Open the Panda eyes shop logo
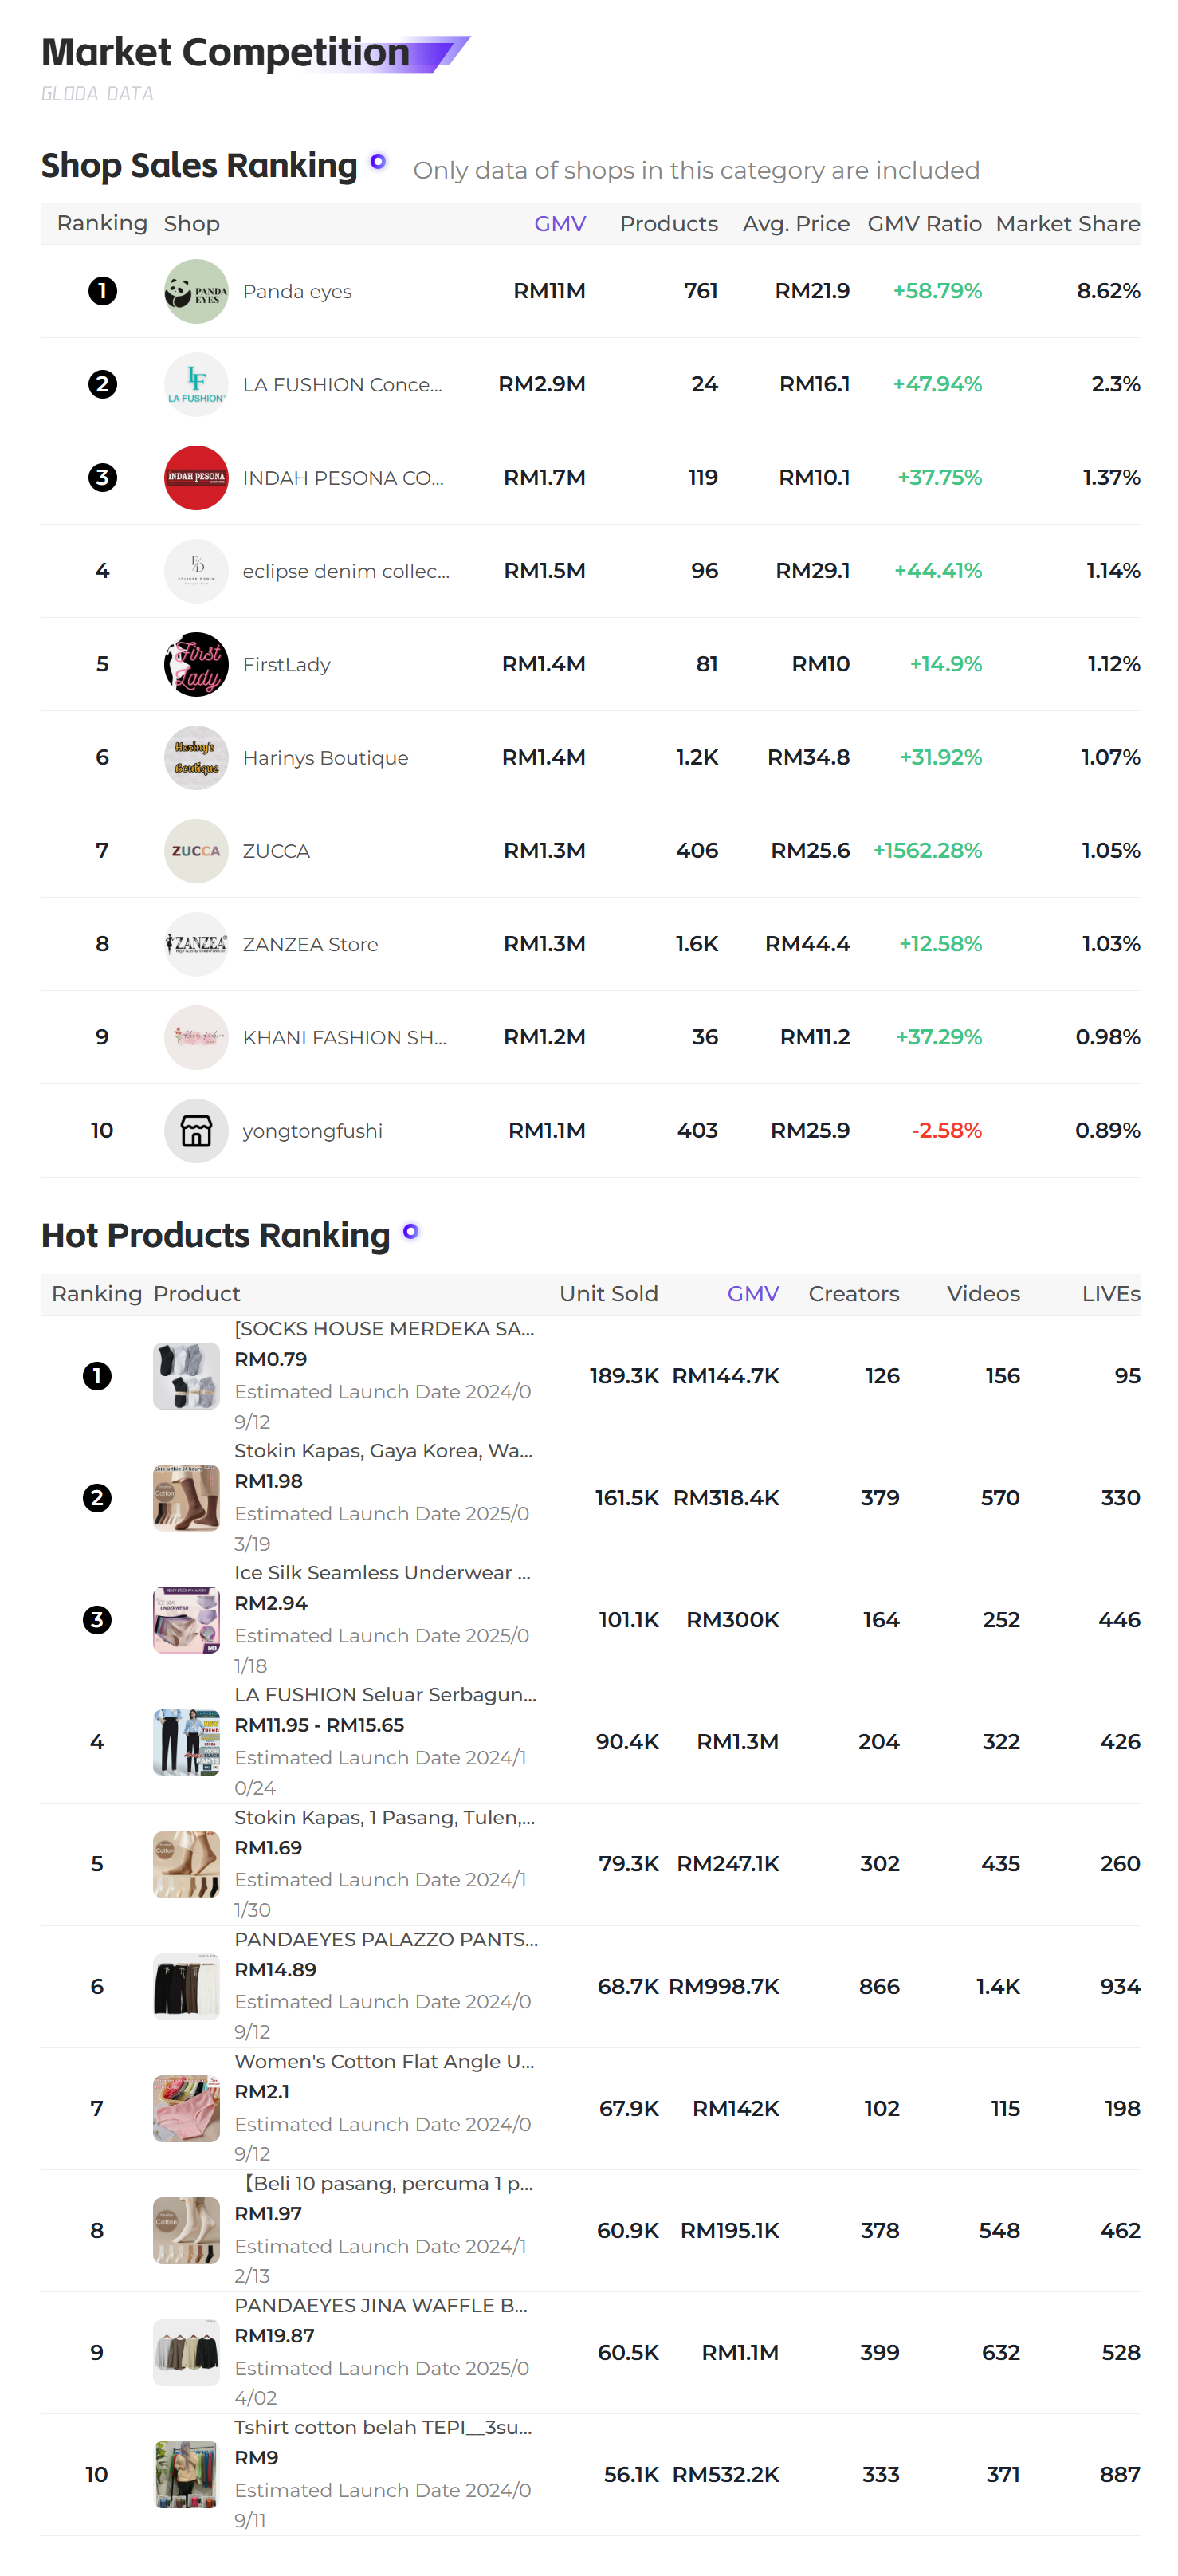Image resolution: width=1178 pixels, height=2576 pixels. click(196, 291)
